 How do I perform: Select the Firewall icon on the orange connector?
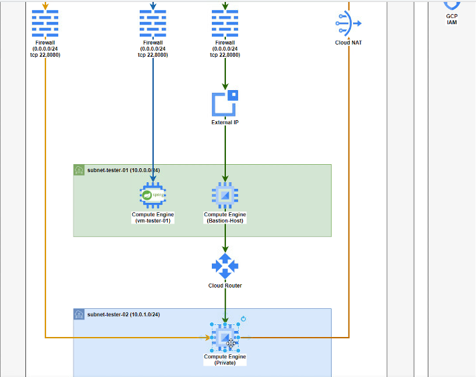[x=45, y=23]
